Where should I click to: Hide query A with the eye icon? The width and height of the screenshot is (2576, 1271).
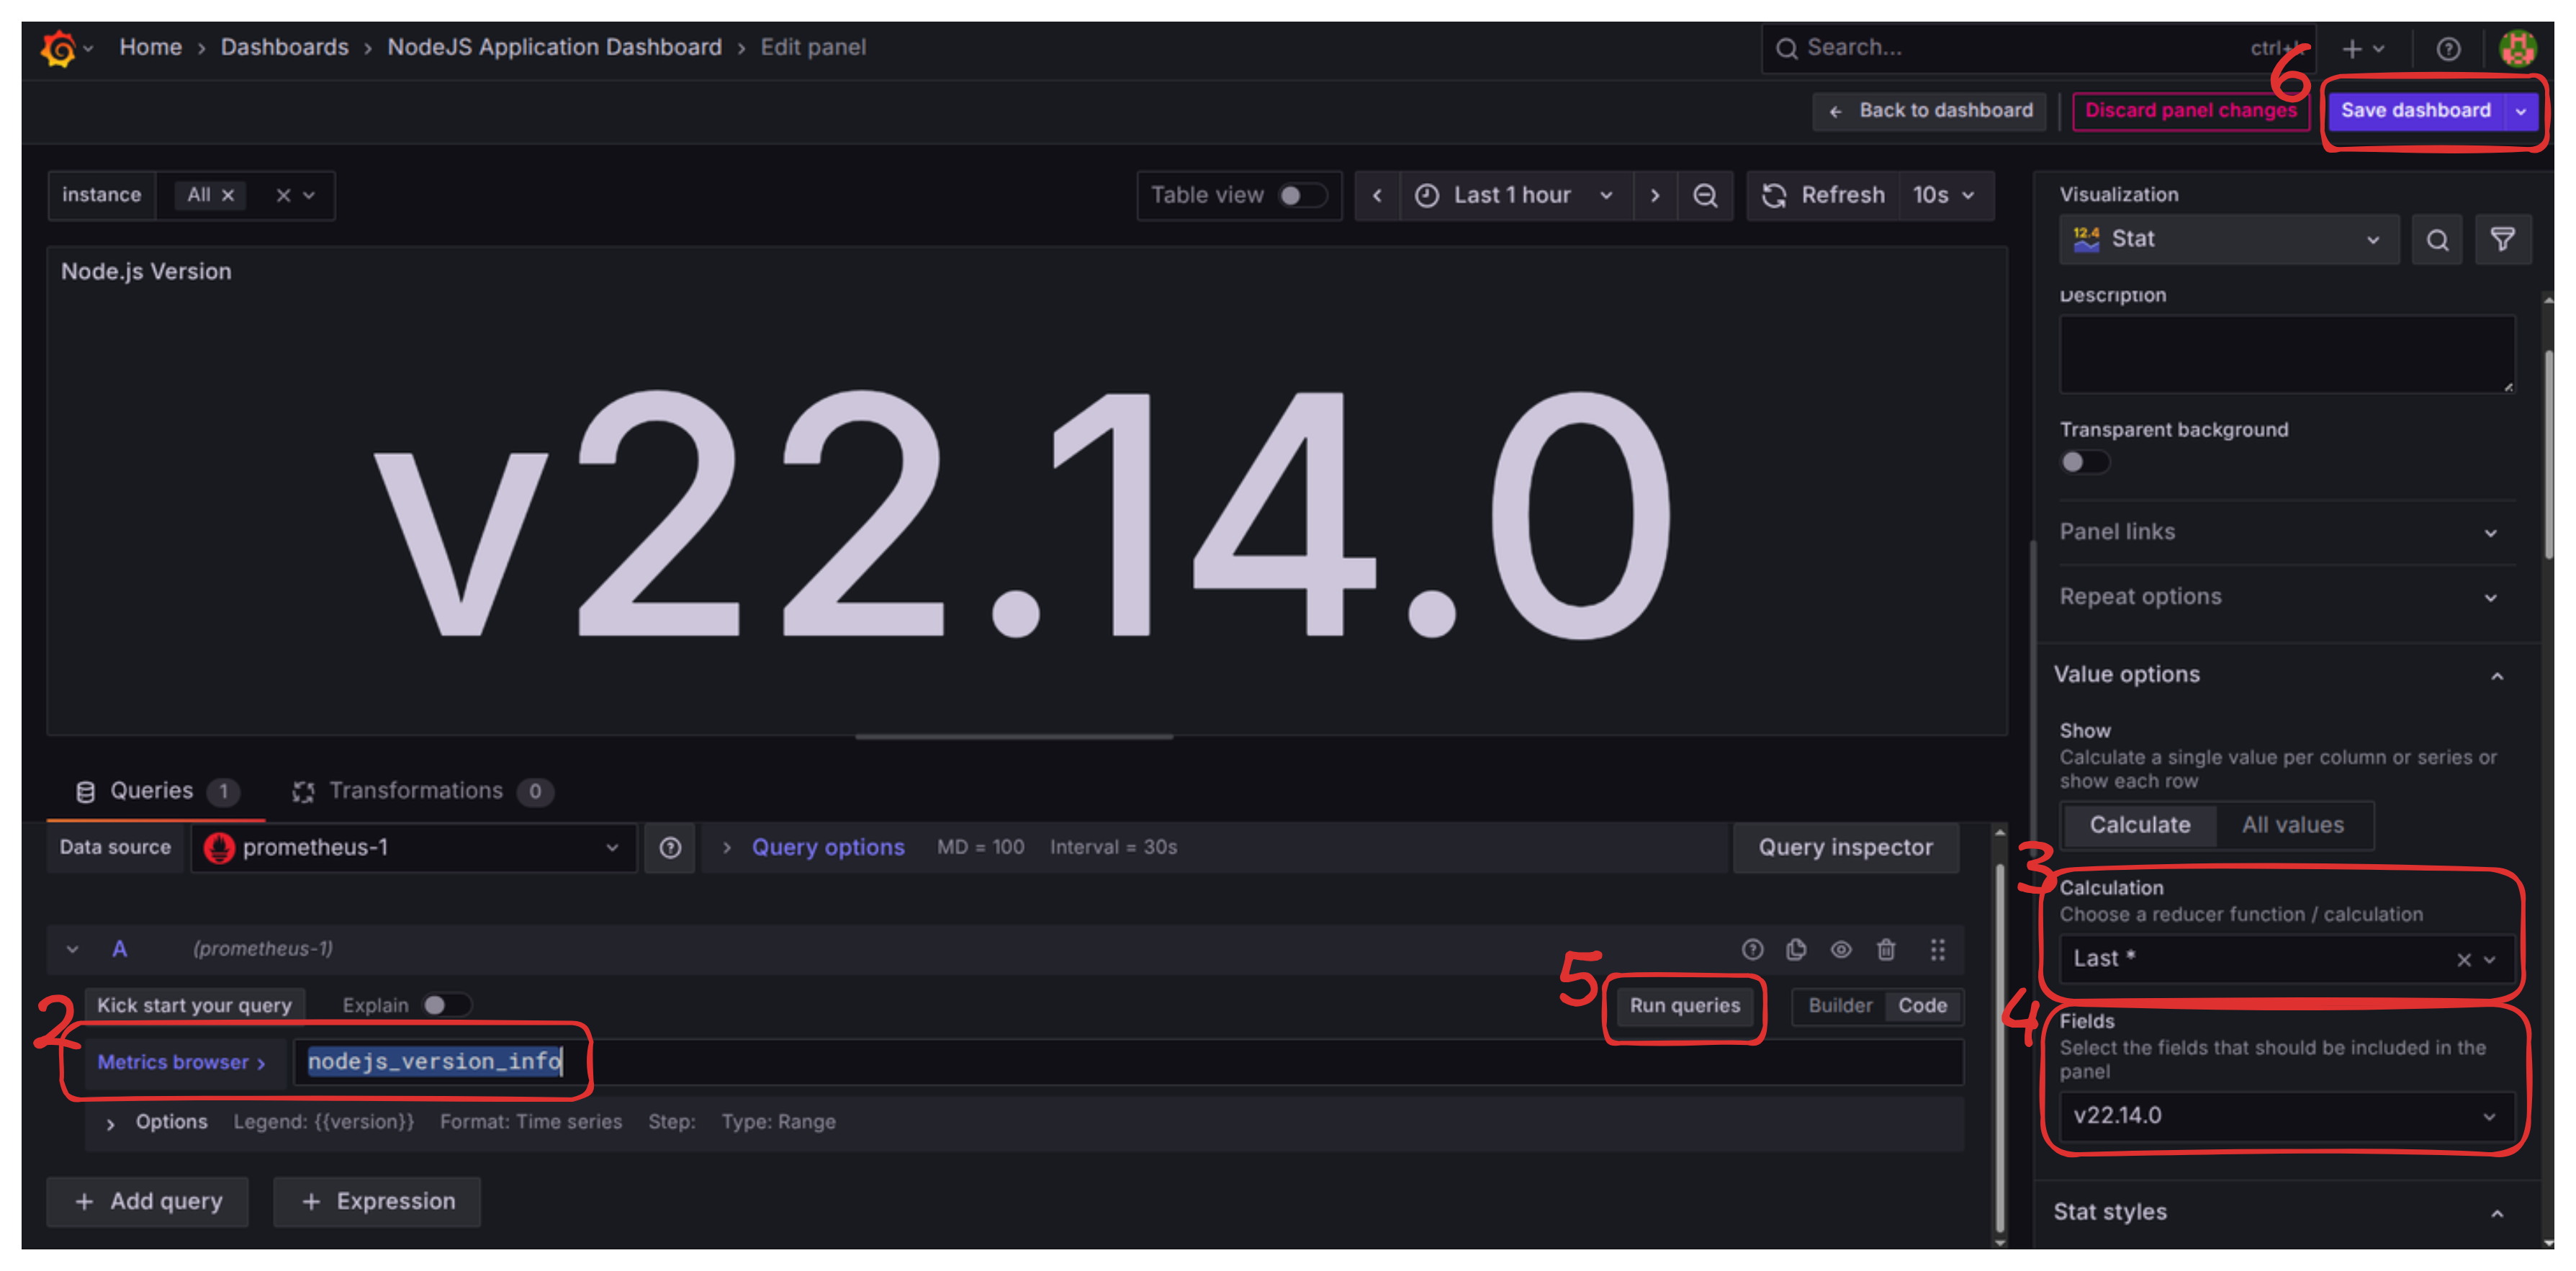click(1841, 949)
